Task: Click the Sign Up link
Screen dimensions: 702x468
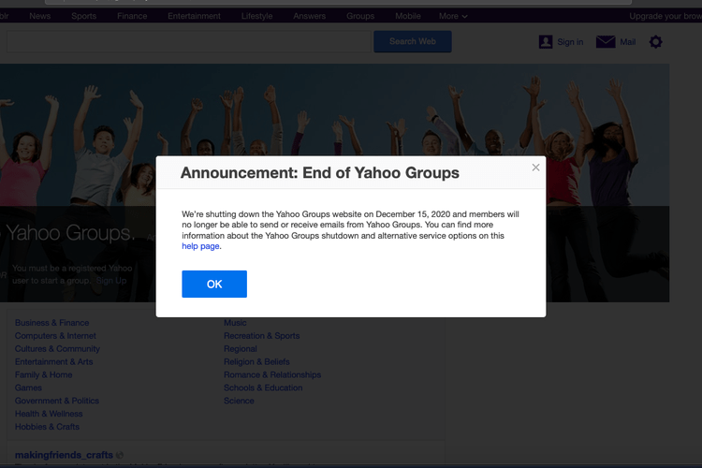Action: point(110,281)
